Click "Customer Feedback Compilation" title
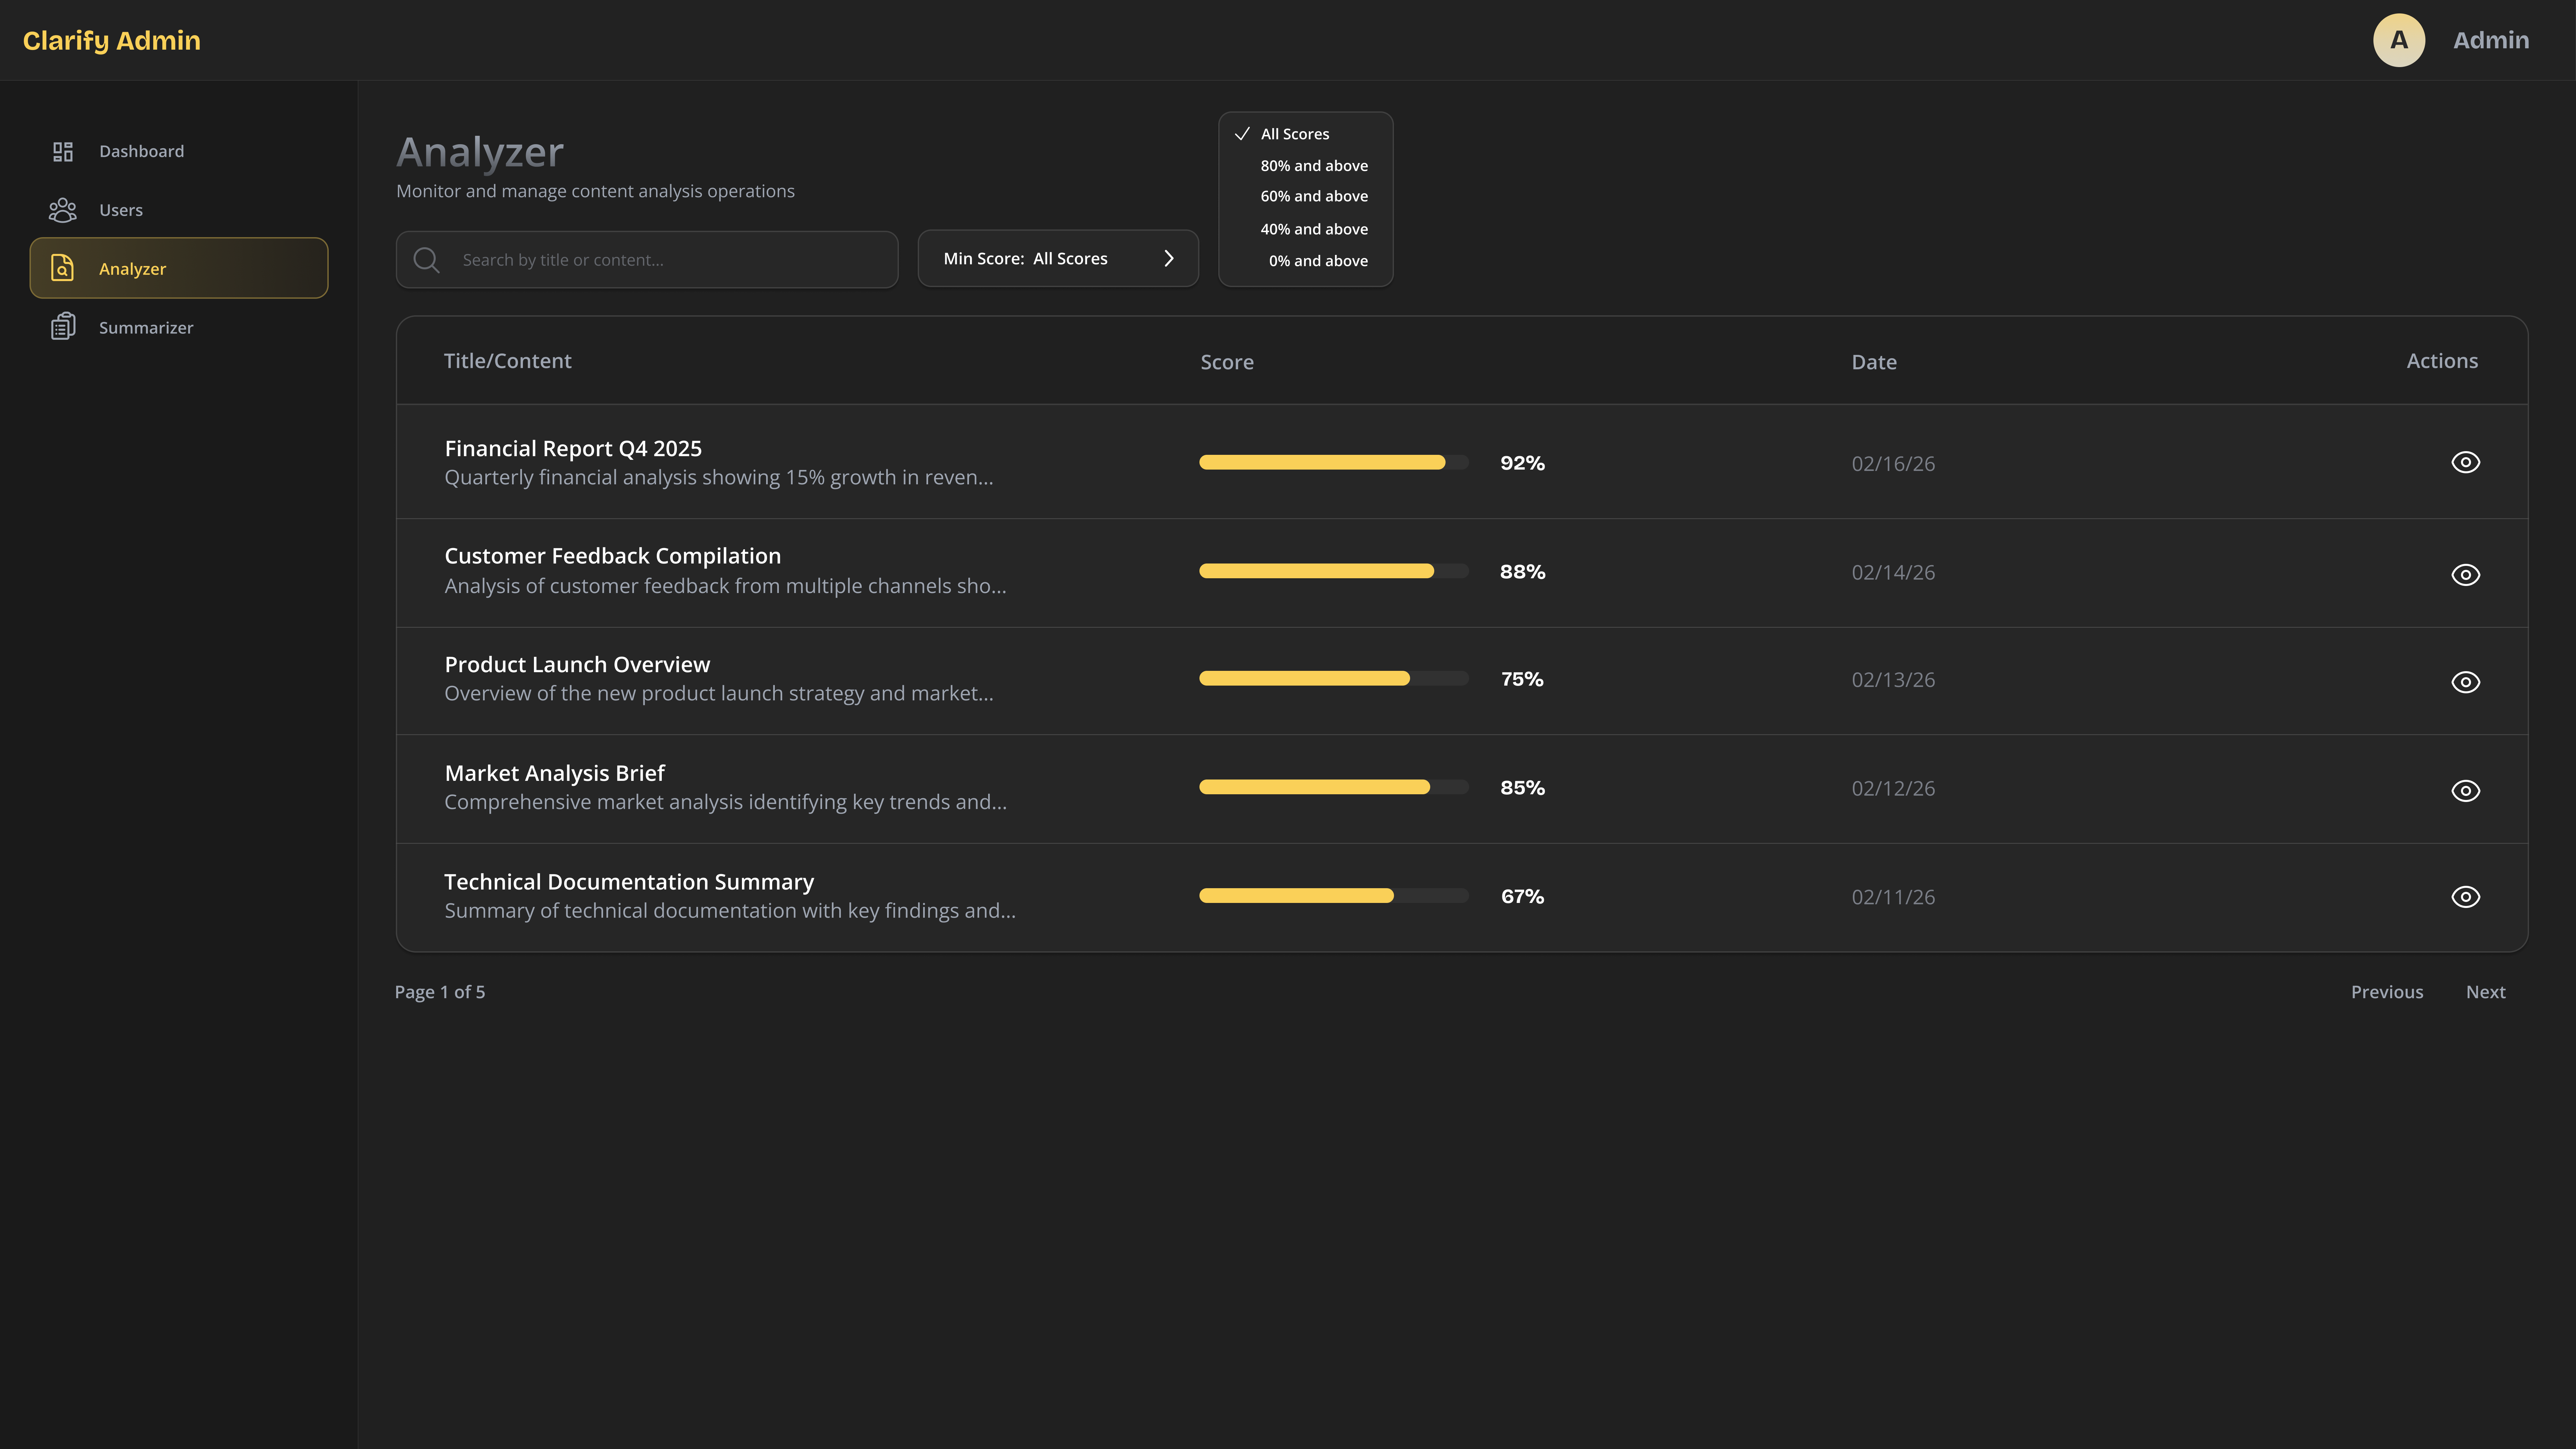This screenshot has height=1449, width=2576. pos(613,556)
